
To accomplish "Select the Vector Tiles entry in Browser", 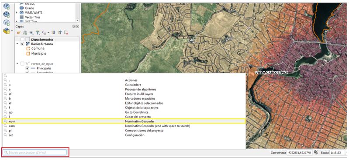I will [32, 17].
